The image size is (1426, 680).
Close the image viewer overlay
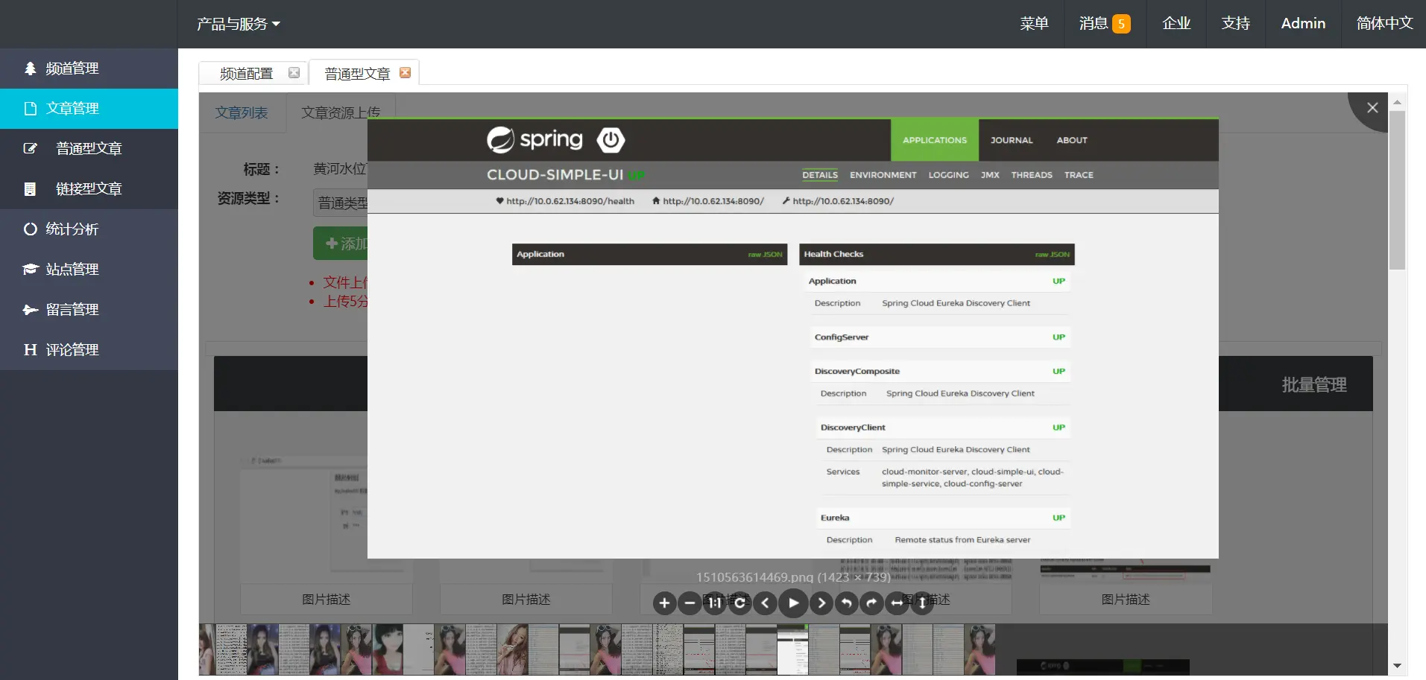[1372, 108]
